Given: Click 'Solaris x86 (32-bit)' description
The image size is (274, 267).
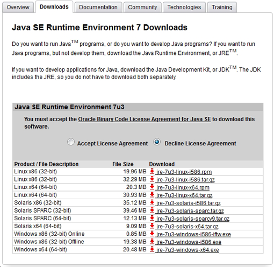Looking at the screenshot, I should [x=38, y=202].
